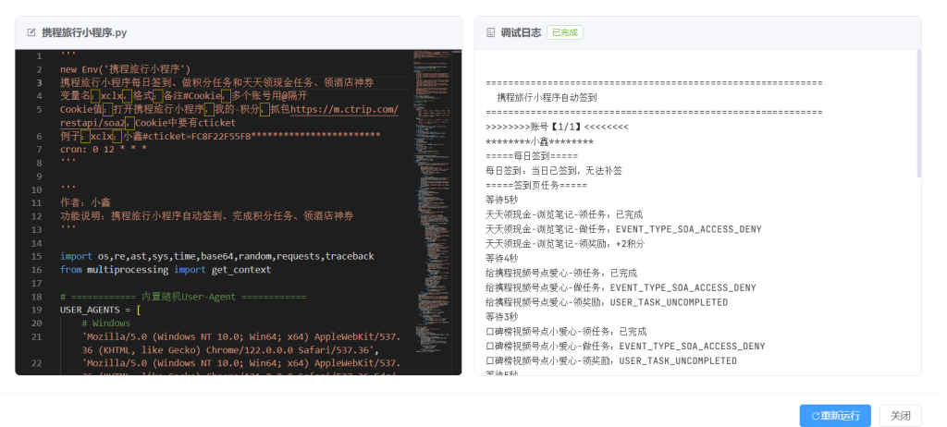The width and height of the screenshot is (947, 427).
Task: Click the 等待3秒 log line
Action: point(501,317)
